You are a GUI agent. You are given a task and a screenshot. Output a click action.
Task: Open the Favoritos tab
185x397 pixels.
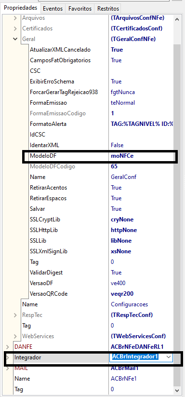click(80, 9)
